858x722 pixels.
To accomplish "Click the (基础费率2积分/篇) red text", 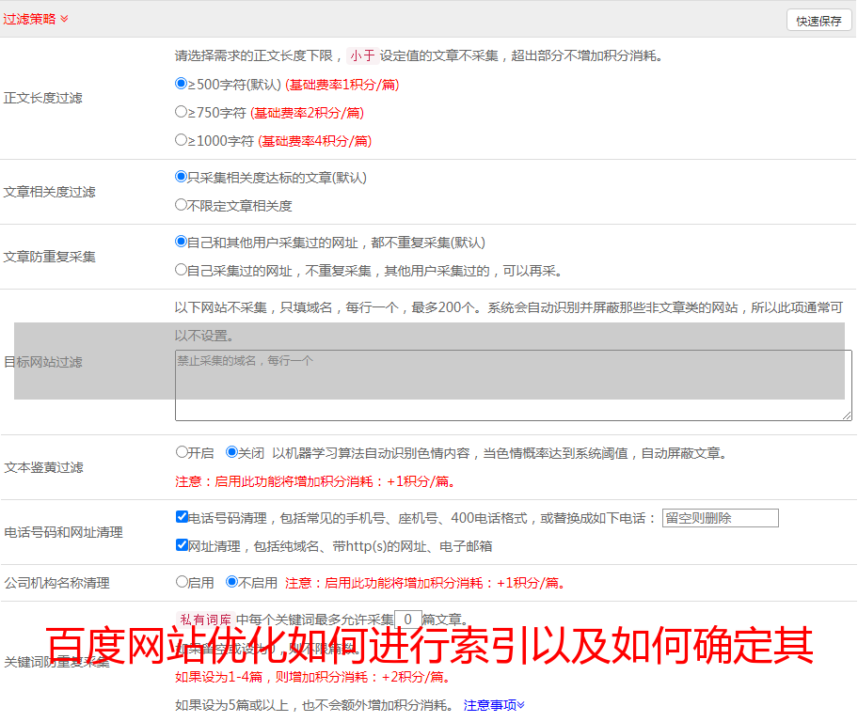I will tap(307, 113).
